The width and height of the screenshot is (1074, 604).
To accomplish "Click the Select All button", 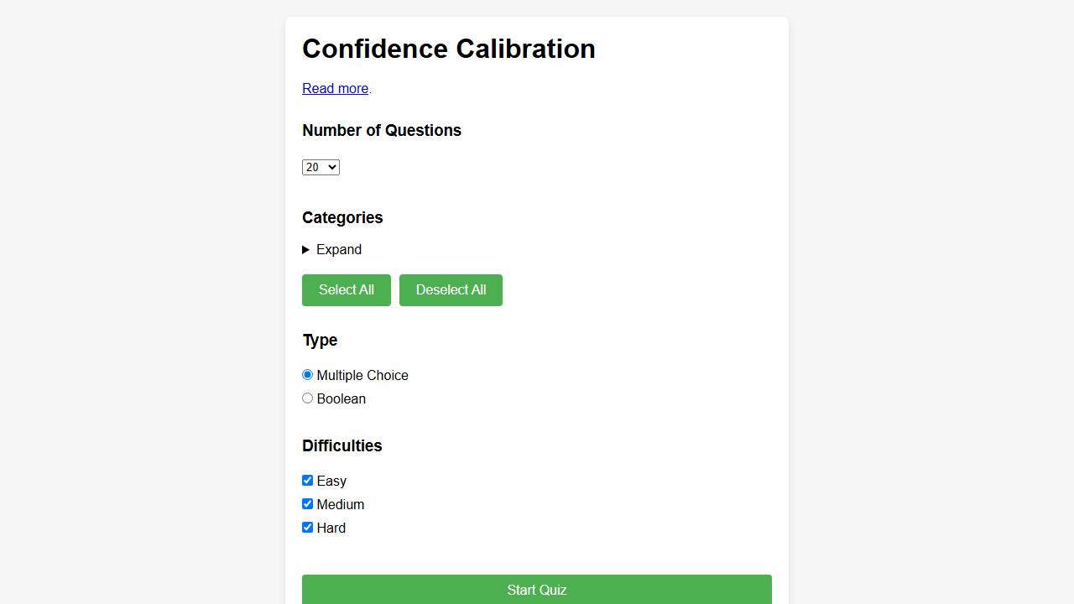I will pyautogui.click(x=347, y=290).
